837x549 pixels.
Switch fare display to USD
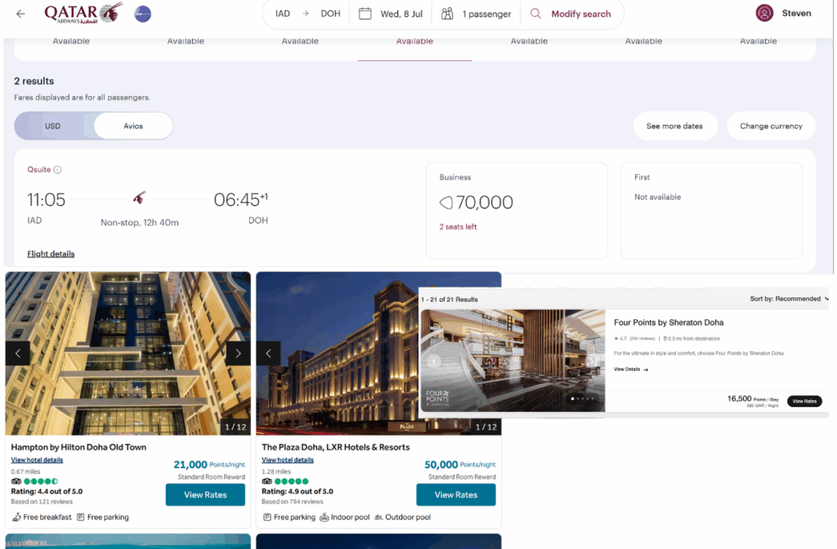[x=53, y=126]
